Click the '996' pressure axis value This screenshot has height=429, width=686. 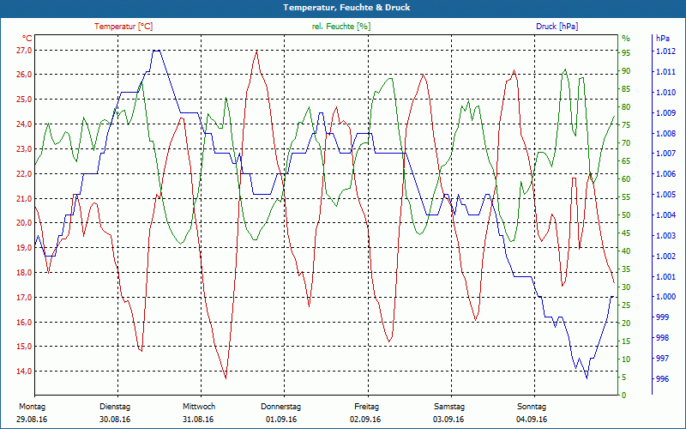(663, 378)
